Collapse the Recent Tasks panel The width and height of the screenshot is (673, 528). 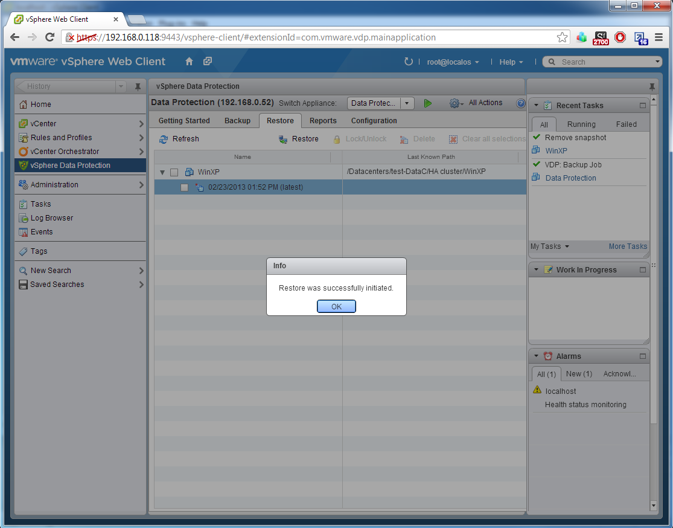pos(536,105)
